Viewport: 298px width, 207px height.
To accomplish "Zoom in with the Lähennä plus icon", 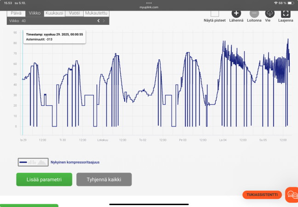I will [236, 13].
